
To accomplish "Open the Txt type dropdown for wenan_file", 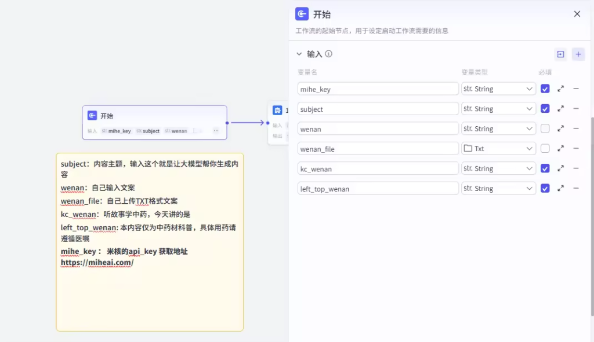I will 498,148.
